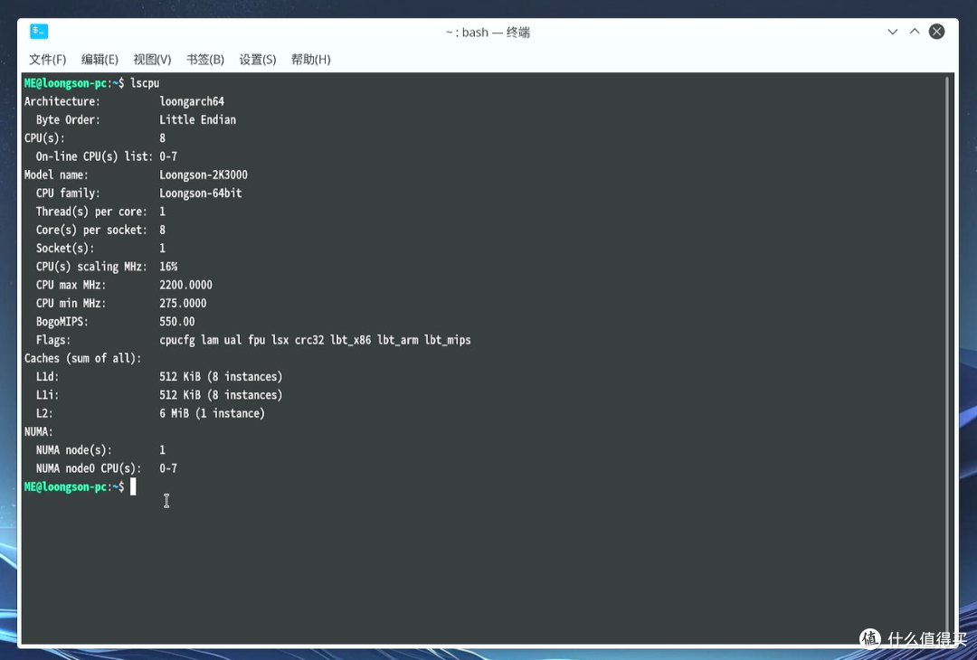Click the Loongson-2K3000 model name
Image resolution: width=977 pixels, height=660 pixels.
click(204, 174)
